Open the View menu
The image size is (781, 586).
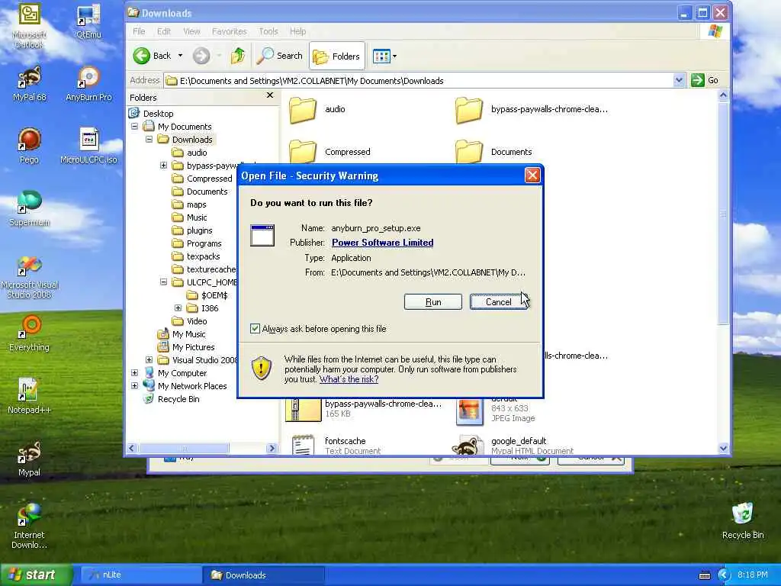[191, 31]
